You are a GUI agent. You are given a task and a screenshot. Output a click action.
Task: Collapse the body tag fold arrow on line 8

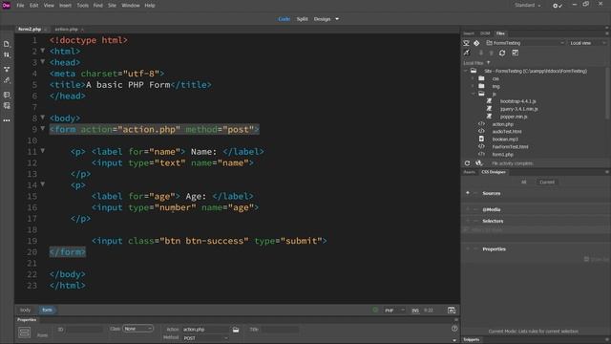(43, 117)
